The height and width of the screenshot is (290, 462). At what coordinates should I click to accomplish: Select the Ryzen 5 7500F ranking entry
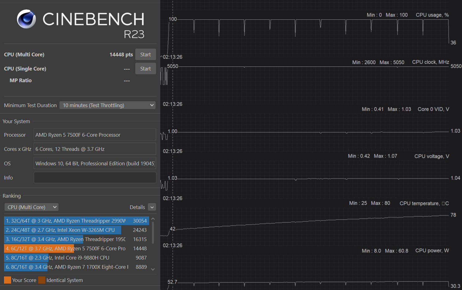point(76,248)
